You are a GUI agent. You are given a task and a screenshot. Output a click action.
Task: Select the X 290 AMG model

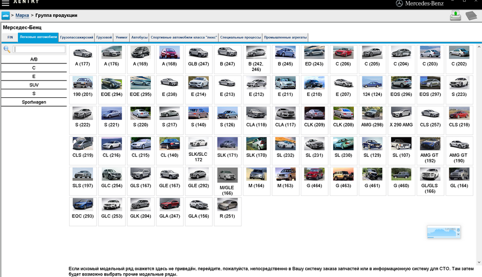pos(401,120)
